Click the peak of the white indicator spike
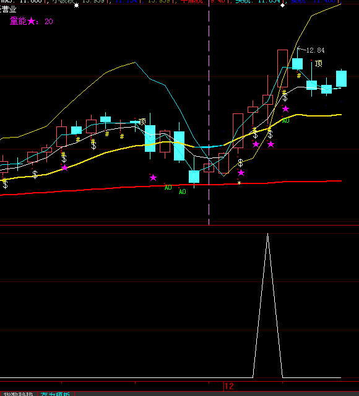359x396 pixels. tap(267, 234)
